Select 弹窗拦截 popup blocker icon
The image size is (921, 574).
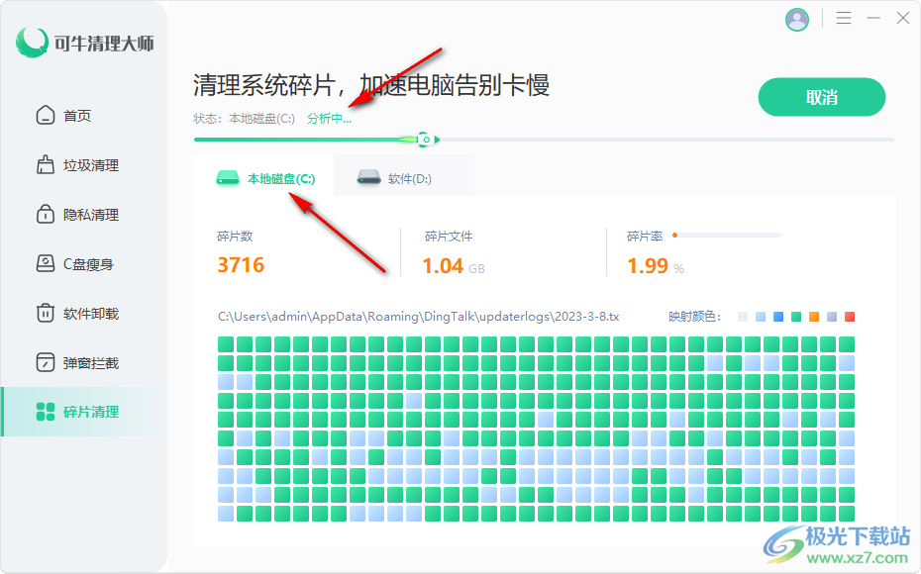(x=46, y=363)
